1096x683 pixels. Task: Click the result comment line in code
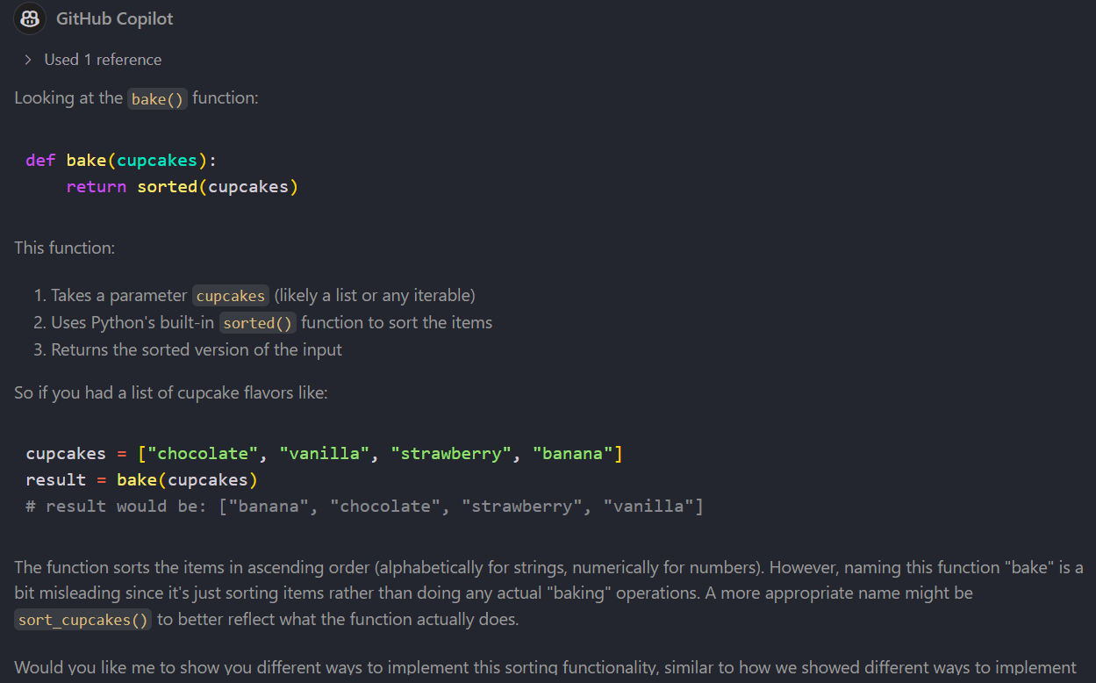tap(364, 507)
